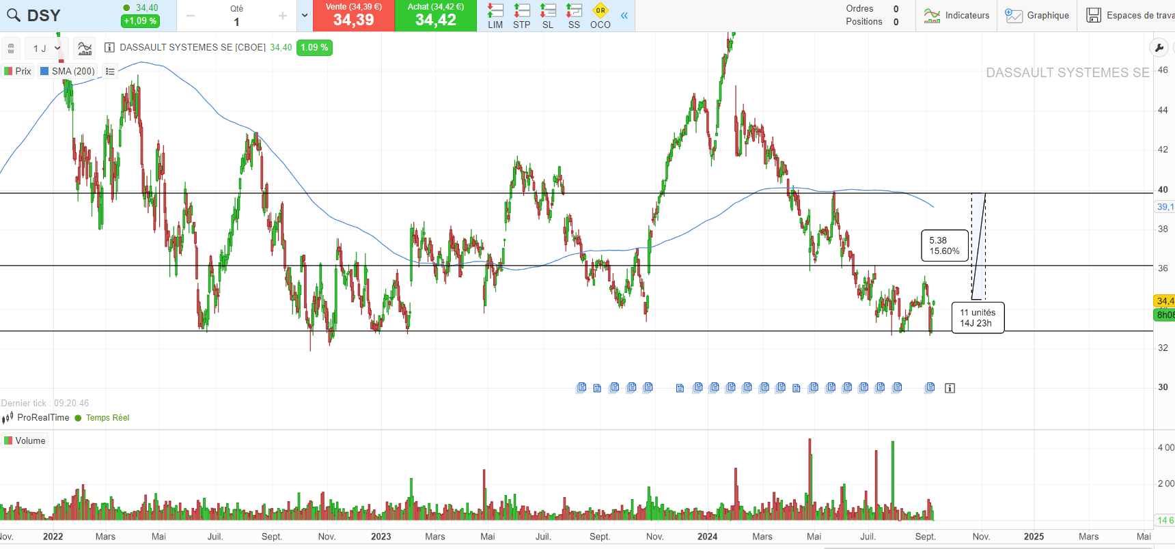Increase quantity with the plus button

click(283, 16)
